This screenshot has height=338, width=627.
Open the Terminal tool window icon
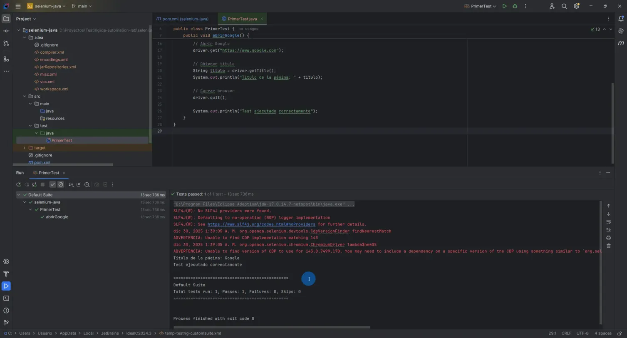point(5,298)
